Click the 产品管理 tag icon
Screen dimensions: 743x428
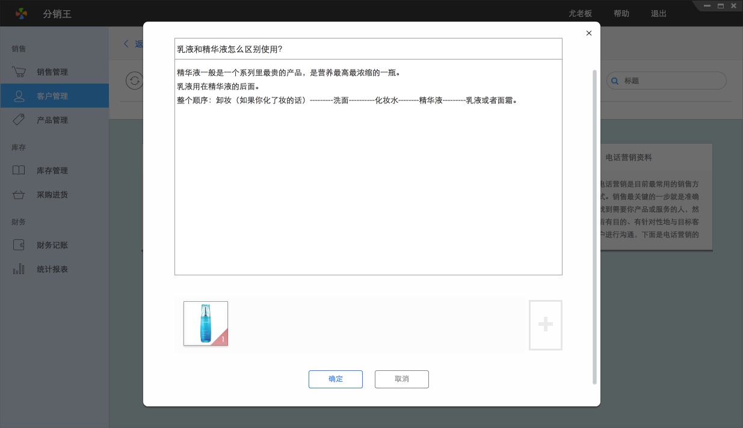pos(19,120)
